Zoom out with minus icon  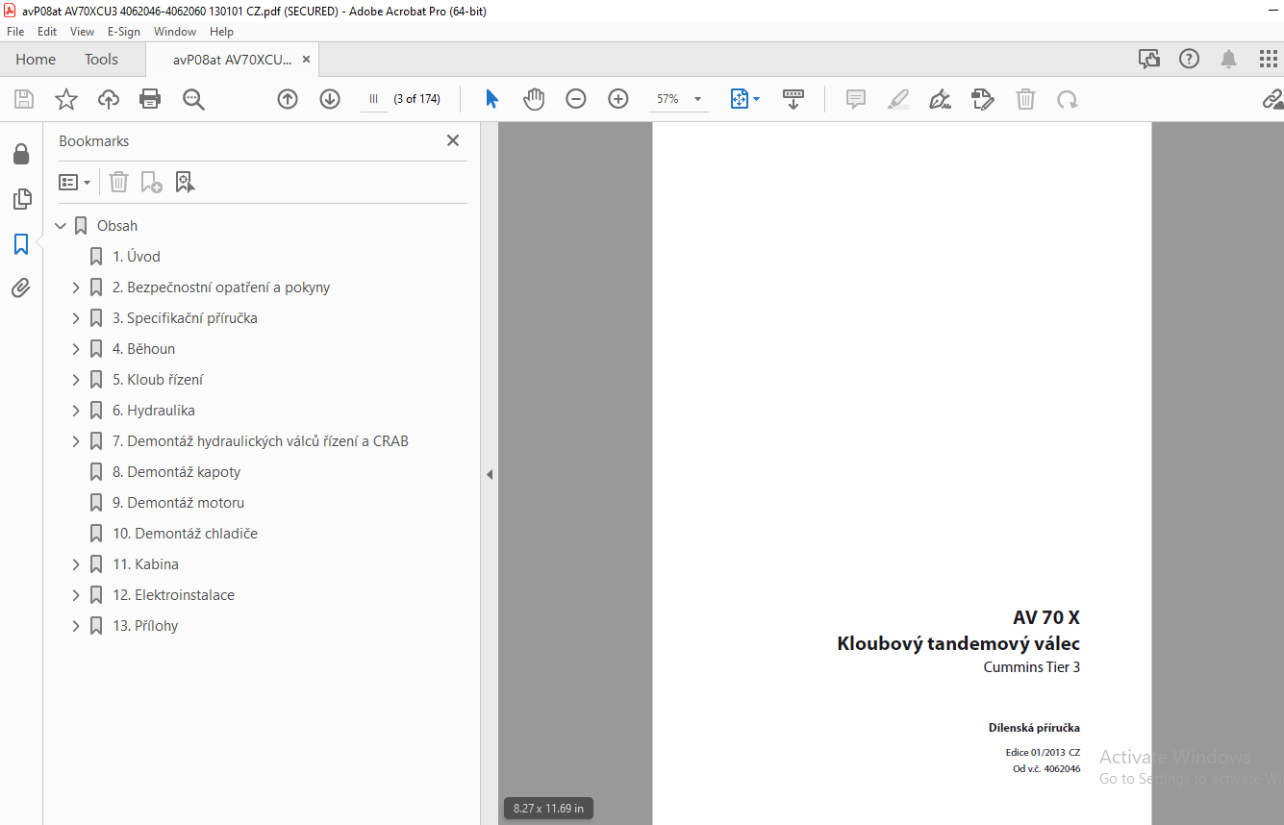pyautogui.click(x=576, y=99)
